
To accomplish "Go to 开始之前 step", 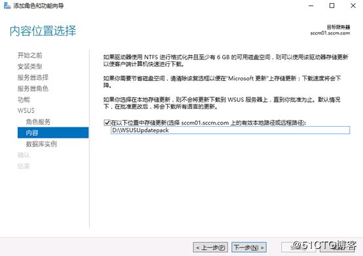I will click(30, 56).
